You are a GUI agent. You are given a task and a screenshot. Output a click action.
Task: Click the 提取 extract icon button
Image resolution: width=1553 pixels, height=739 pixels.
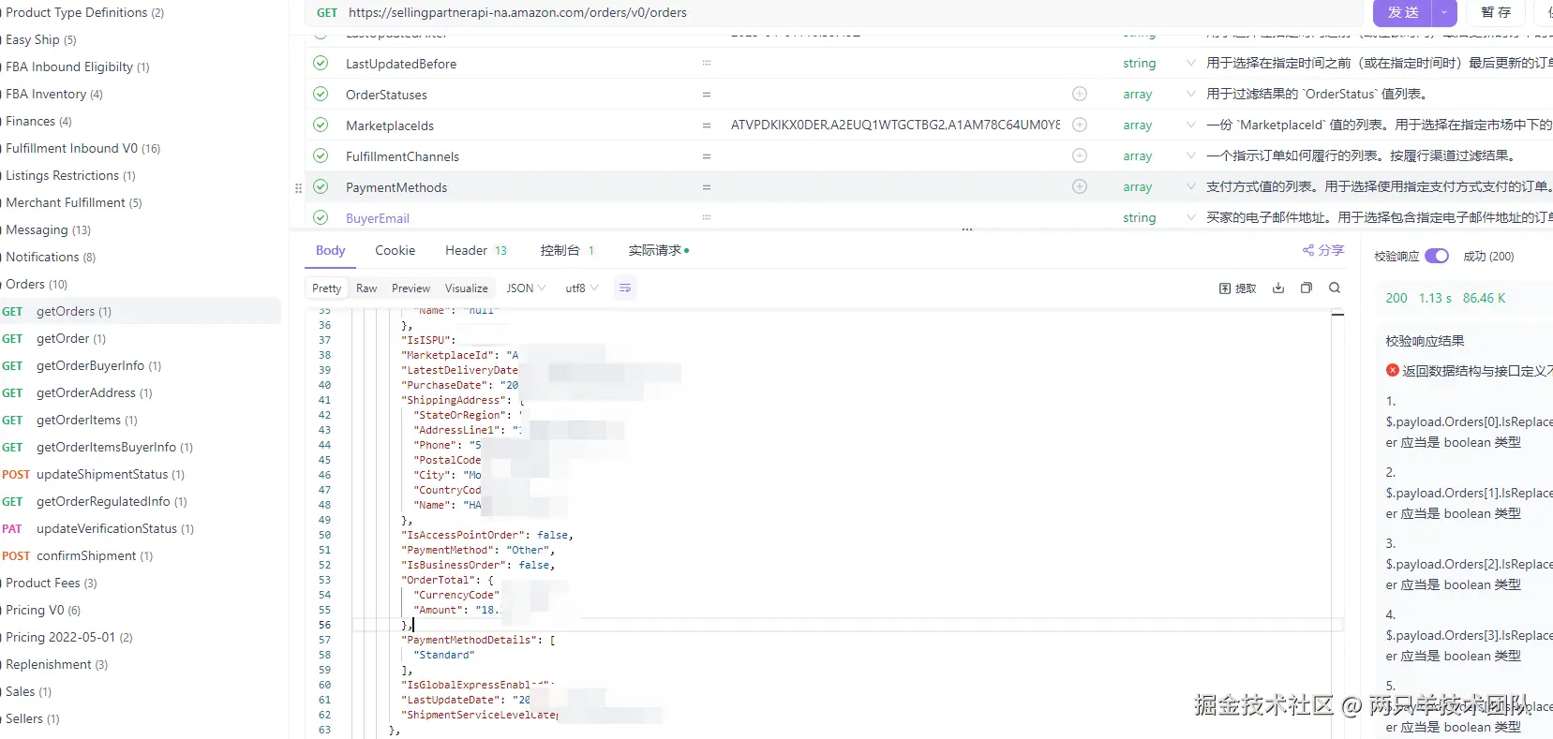[x=1237, y=288]
